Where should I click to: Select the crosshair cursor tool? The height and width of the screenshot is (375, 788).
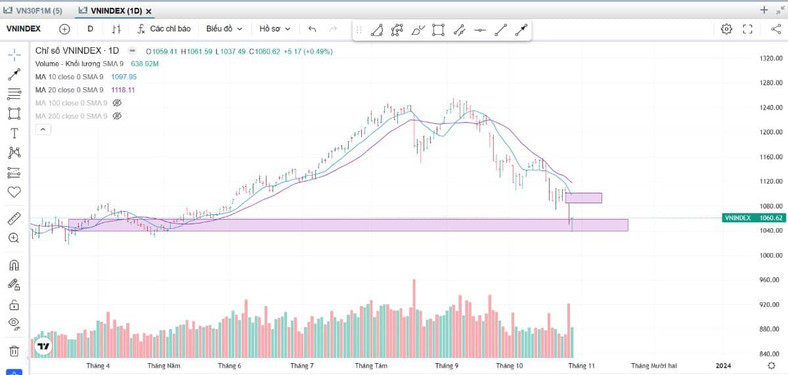click(x=14, y=54)
